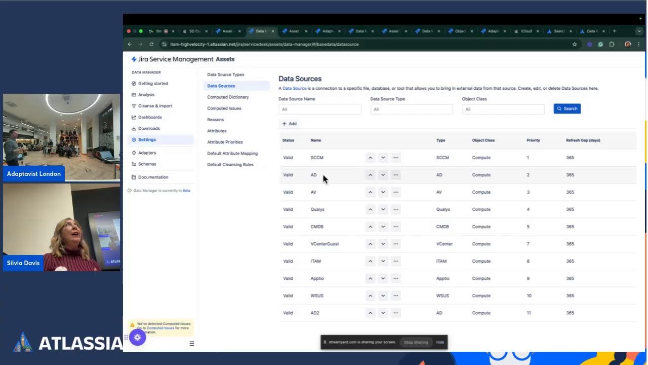This screenshot has height=365, width=648.
Task: Click the Jira Service Management Assets logo
Action: click(x=183, y=59)
